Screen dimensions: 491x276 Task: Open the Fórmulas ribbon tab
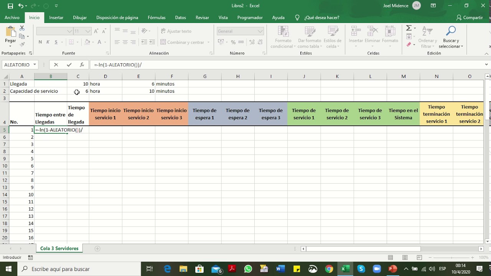[x=157, y=18]
